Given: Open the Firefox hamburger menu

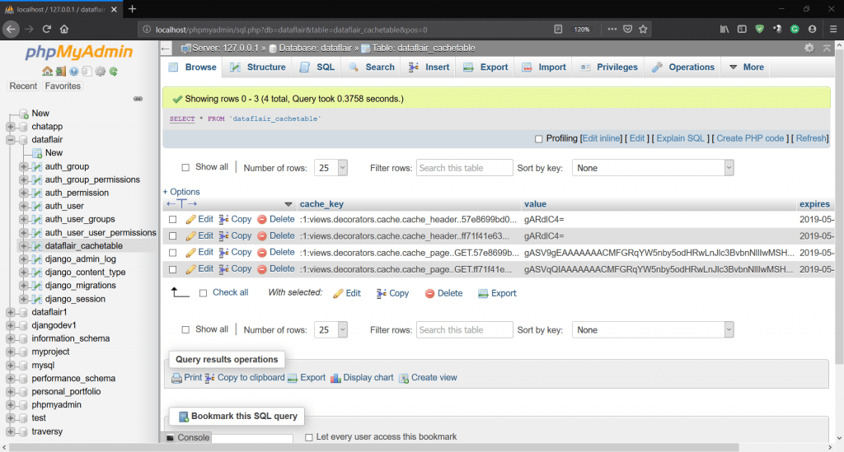Looking at the screenshot, I should click(x=833, y=29).
